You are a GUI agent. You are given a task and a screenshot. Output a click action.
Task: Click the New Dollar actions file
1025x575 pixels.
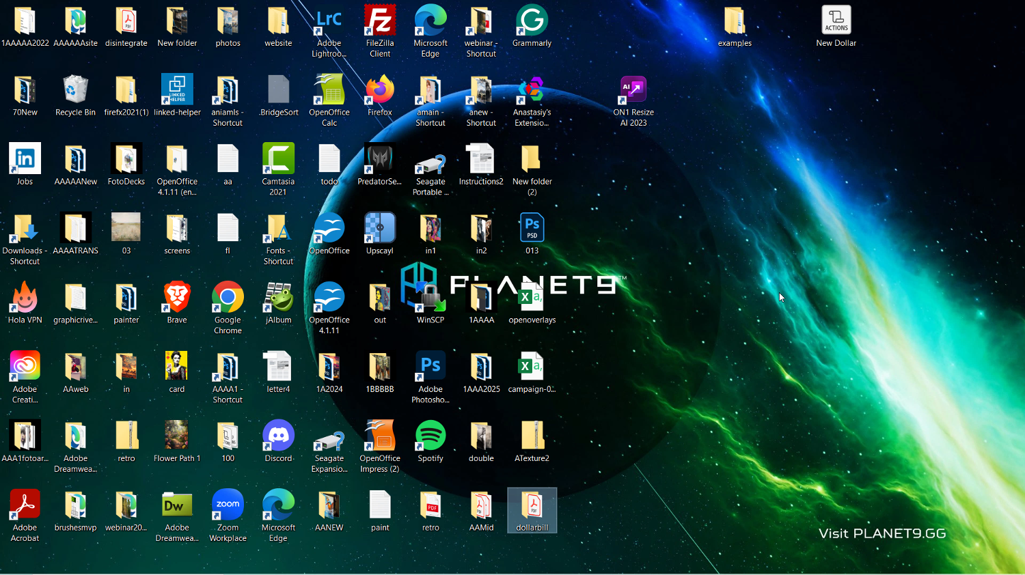point(836,22)
